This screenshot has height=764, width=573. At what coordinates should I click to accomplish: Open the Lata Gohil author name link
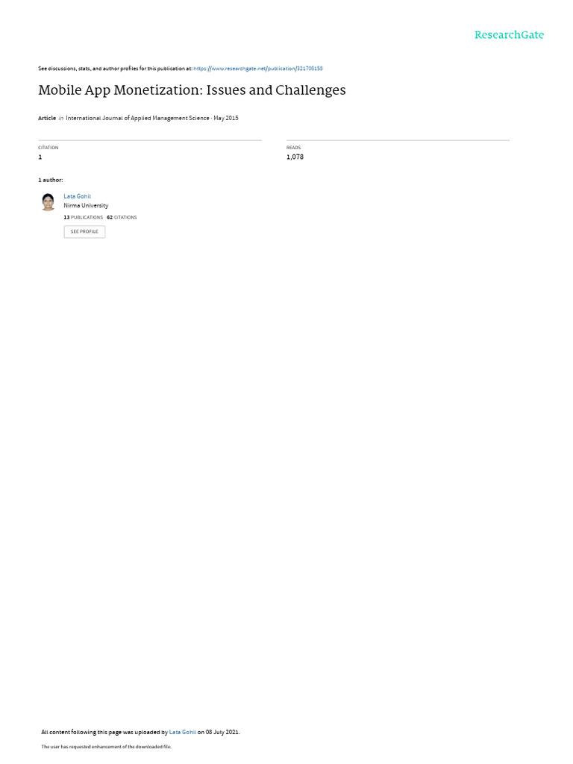pyautogui.click(x=77, y=196)
